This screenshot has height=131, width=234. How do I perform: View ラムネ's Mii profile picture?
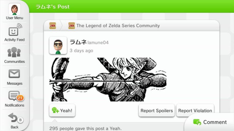click(58, 46)
